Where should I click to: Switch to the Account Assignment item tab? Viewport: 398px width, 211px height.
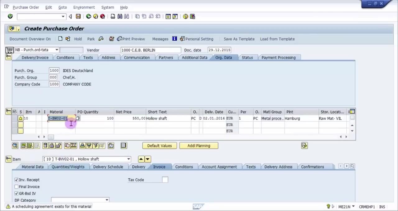tap(219, 167)
